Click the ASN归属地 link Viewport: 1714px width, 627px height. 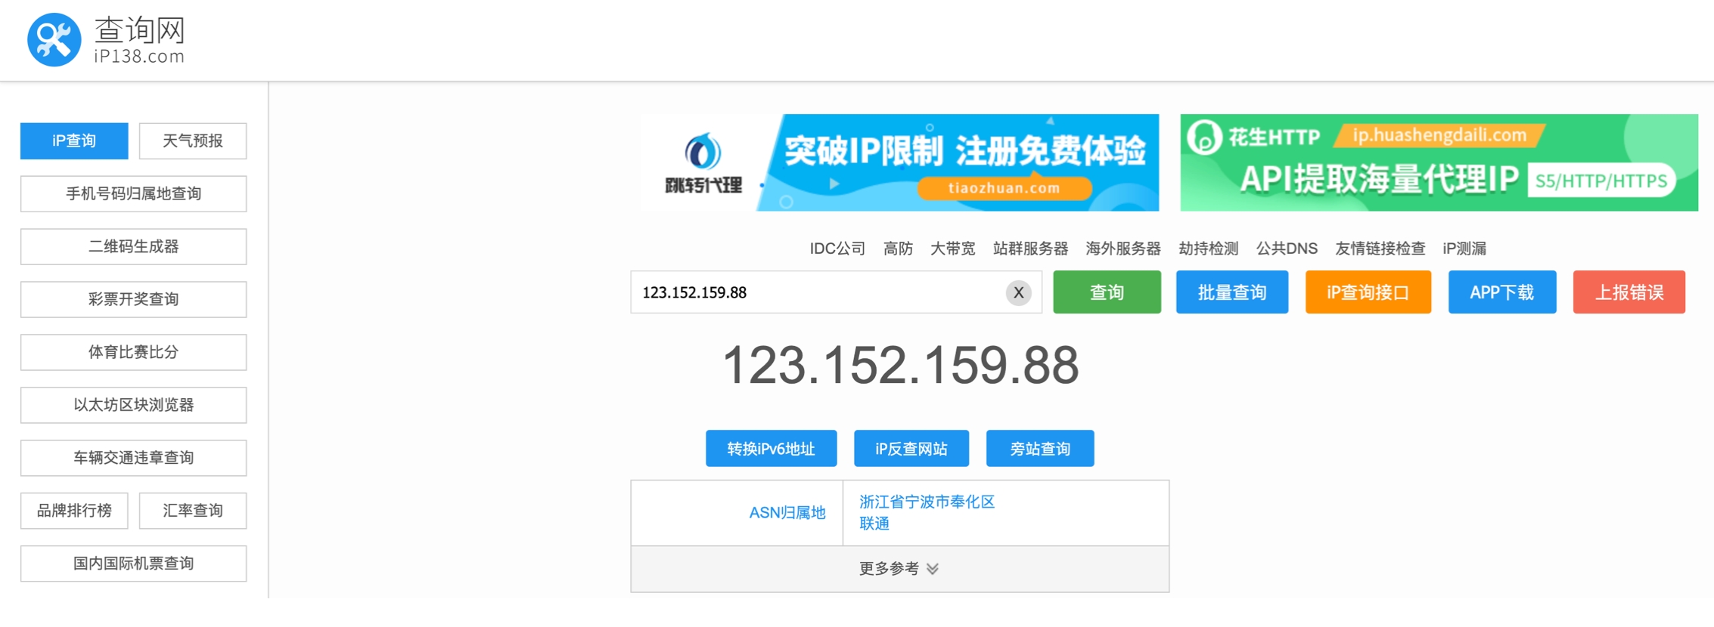tap(787, 513)
